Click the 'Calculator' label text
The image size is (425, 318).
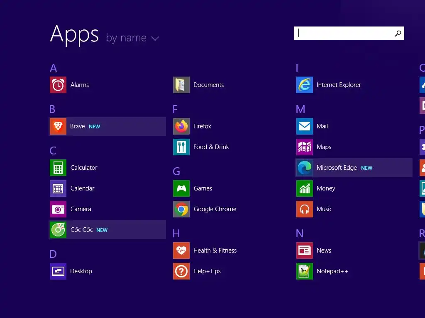pyautogui.click(x=84, y=168)
